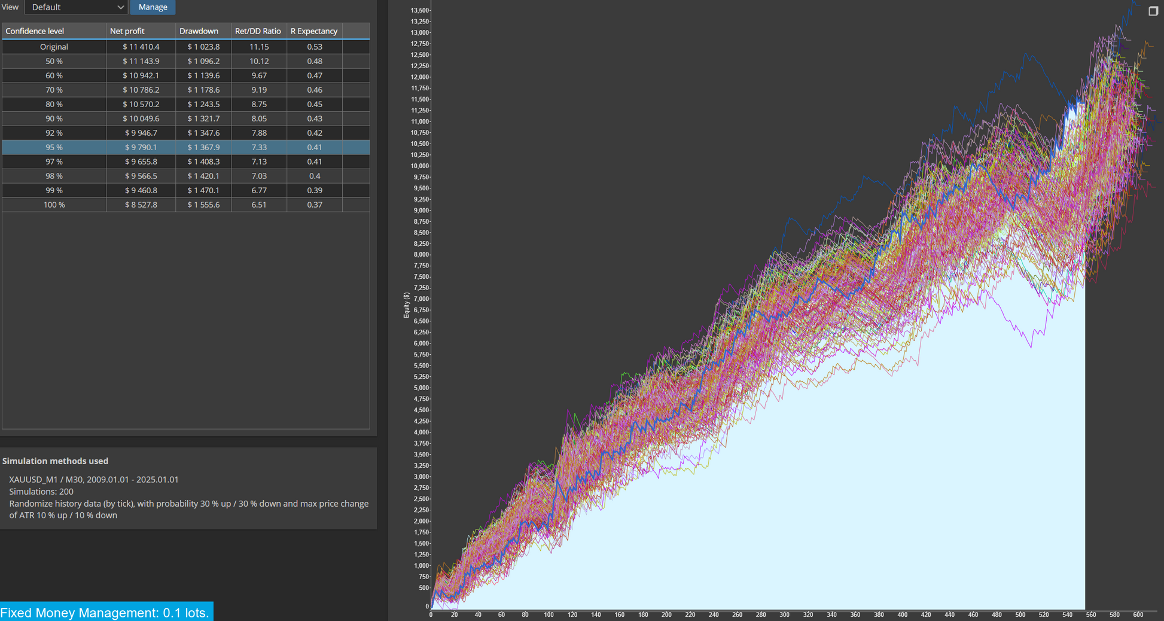
Task: Select the 99 % confidence level row
Action: coord(186,190)
